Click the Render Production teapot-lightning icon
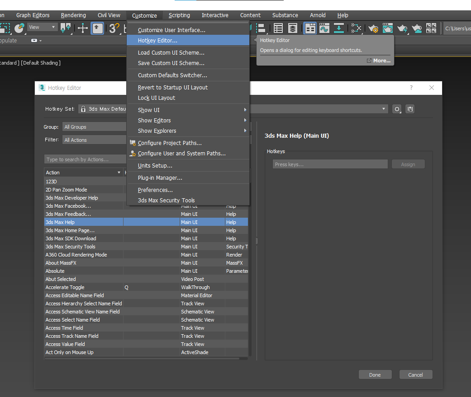Screen dimensions: 471x397 (402, 28)
